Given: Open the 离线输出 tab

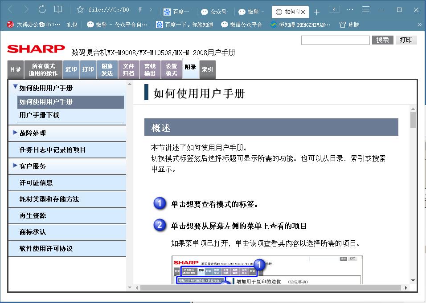Looking at the screenshot, I should tap(150, 69).
